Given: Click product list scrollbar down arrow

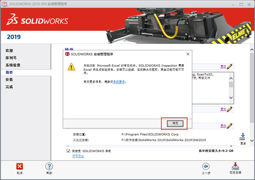Looking at the screenshot, I should click(x=231, y=98).
